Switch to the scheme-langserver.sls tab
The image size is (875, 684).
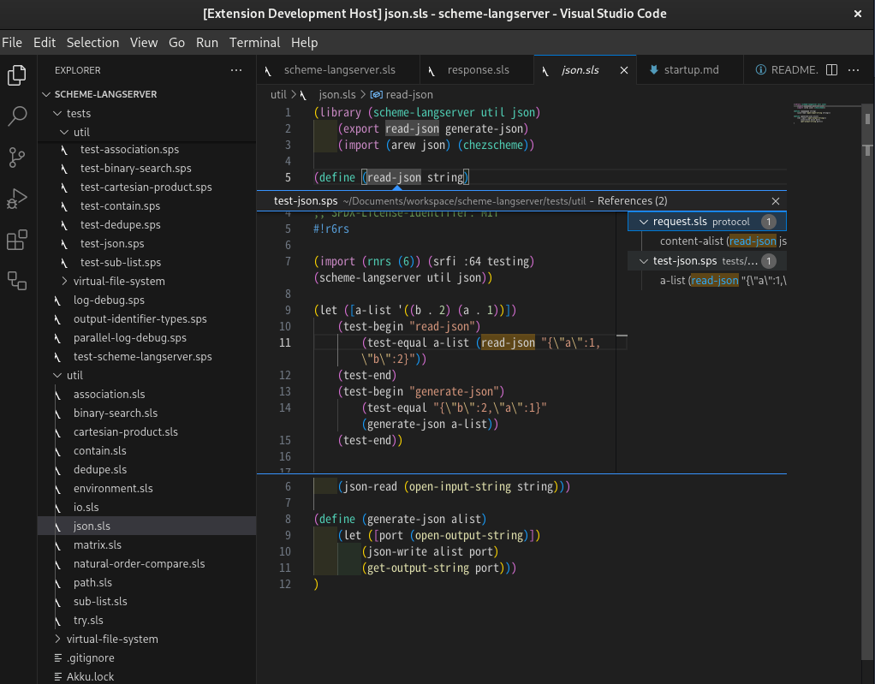[338, 69]
